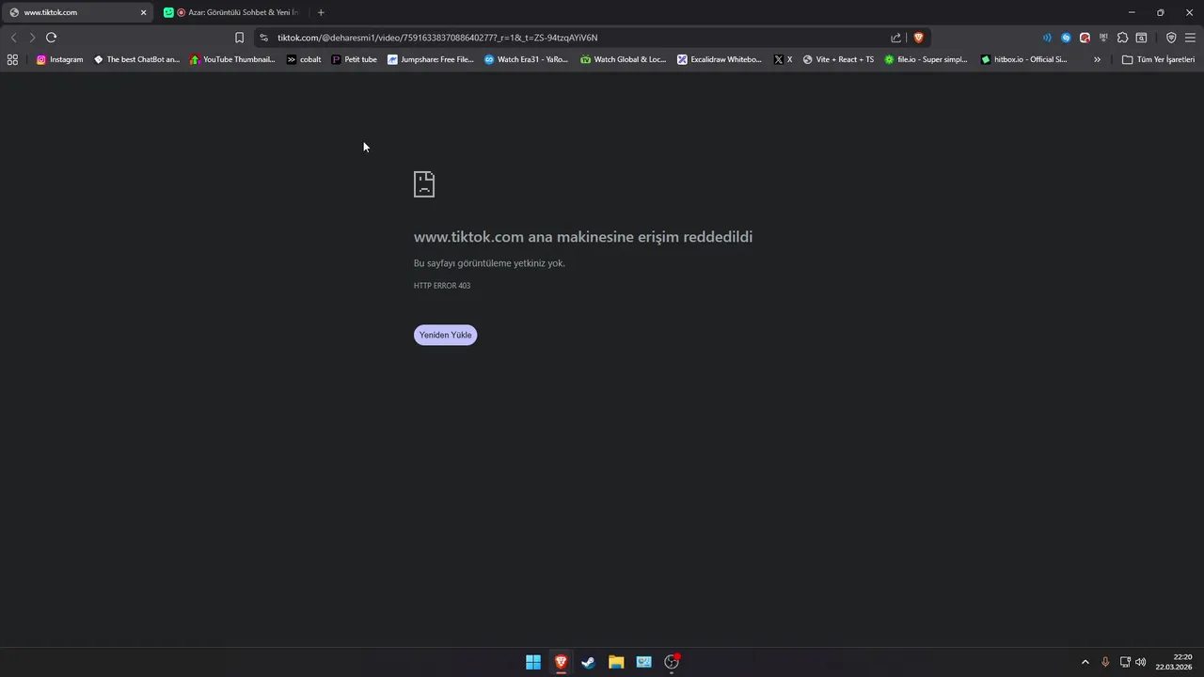Image resolution: width=1204 pixels, height=677 pixels.
Task: Open the hitbox.io bookmark
Action: click(x=1023, y=59)
